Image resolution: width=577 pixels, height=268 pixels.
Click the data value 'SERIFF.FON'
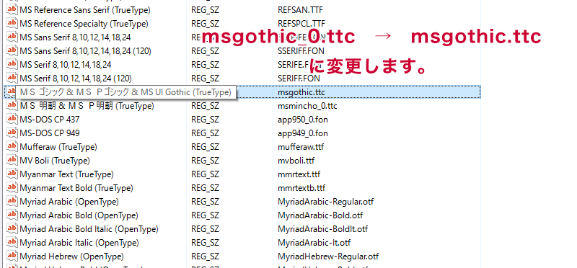(x=299, y=79)
